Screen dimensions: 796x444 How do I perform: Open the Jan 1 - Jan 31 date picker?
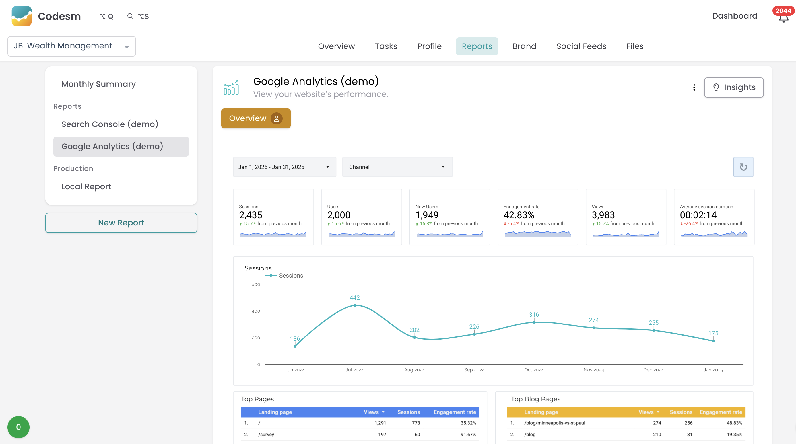(284, 167)
